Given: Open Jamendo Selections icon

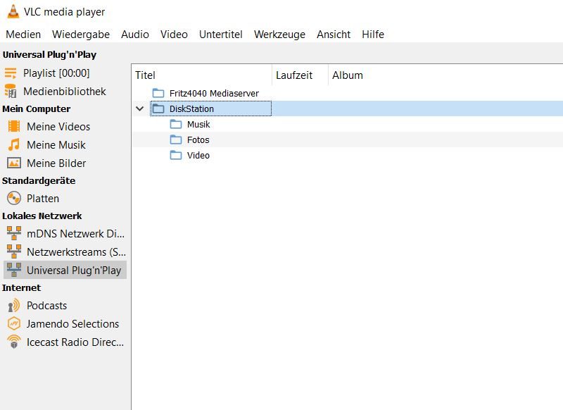Looking at the screenshot, I should coord(14,324).
